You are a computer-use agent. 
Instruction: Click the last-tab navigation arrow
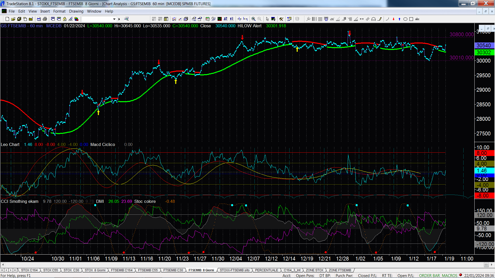tap(15, 270)
